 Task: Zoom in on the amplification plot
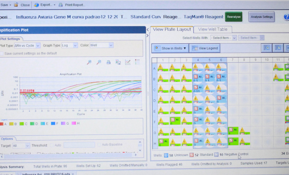coord(89,62)
